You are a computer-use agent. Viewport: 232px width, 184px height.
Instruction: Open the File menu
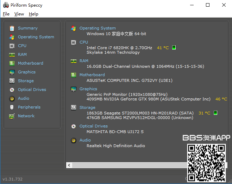(6, 14)
